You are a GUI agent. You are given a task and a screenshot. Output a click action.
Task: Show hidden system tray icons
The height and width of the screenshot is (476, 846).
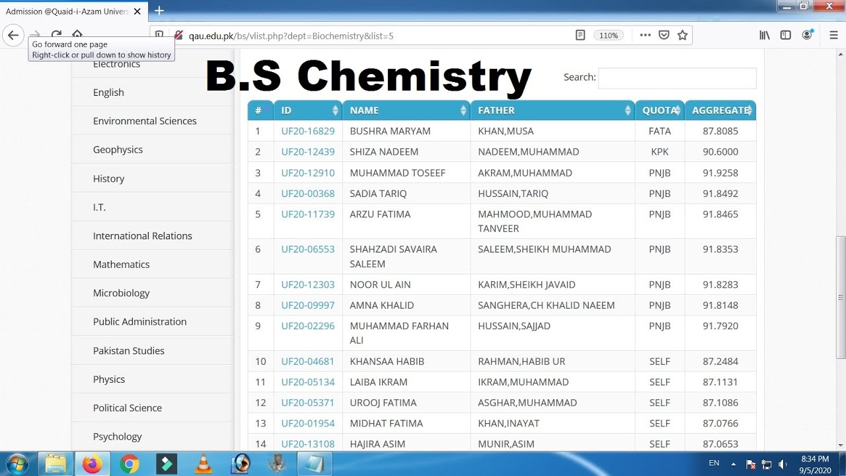coord(733,464)
